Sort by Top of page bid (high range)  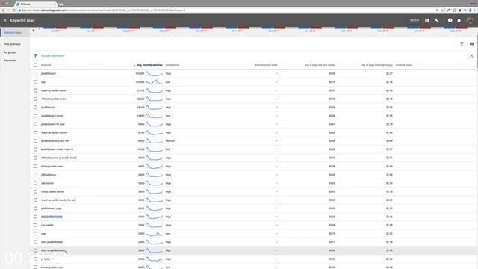376,65
